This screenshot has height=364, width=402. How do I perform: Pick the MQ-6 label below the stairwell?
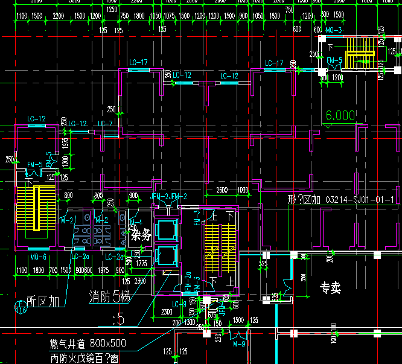[x=38, y=257]
